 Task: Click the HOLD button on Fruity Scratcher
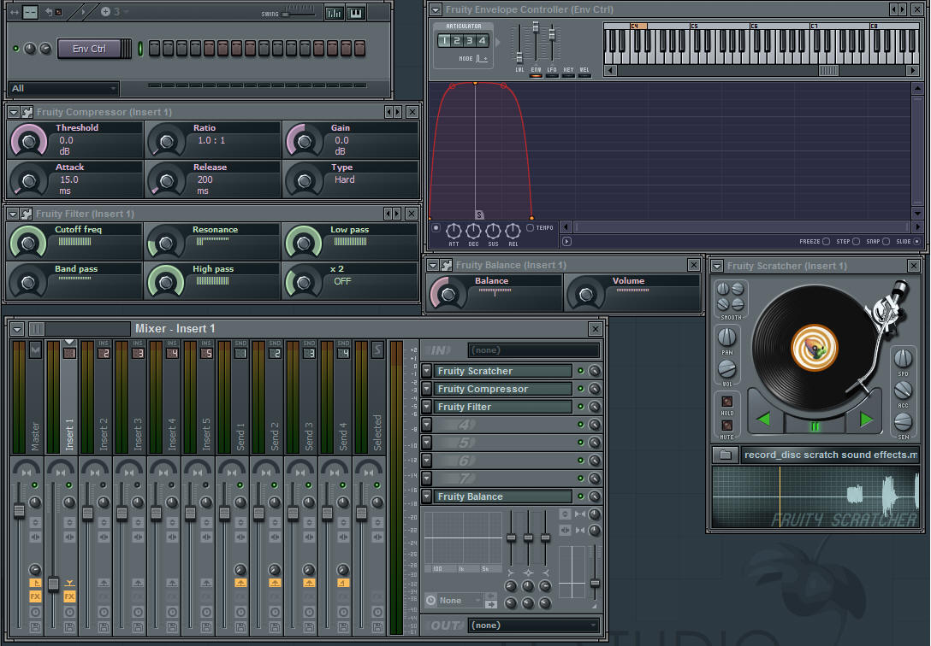point(727,402)
